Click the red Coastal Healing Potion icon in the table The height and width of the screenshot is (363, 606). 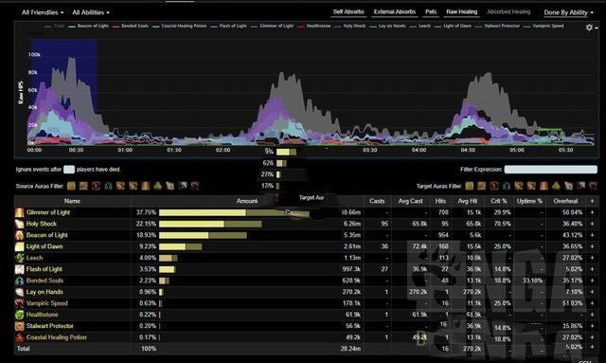click(x=19, y=337)
